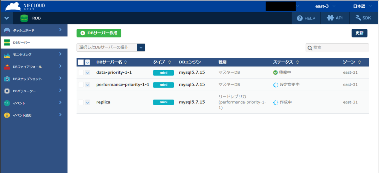This screenshot has width=379, height=173.
Task: Check the data-priority-1-1 row checkbox
Action: (81, 72)
